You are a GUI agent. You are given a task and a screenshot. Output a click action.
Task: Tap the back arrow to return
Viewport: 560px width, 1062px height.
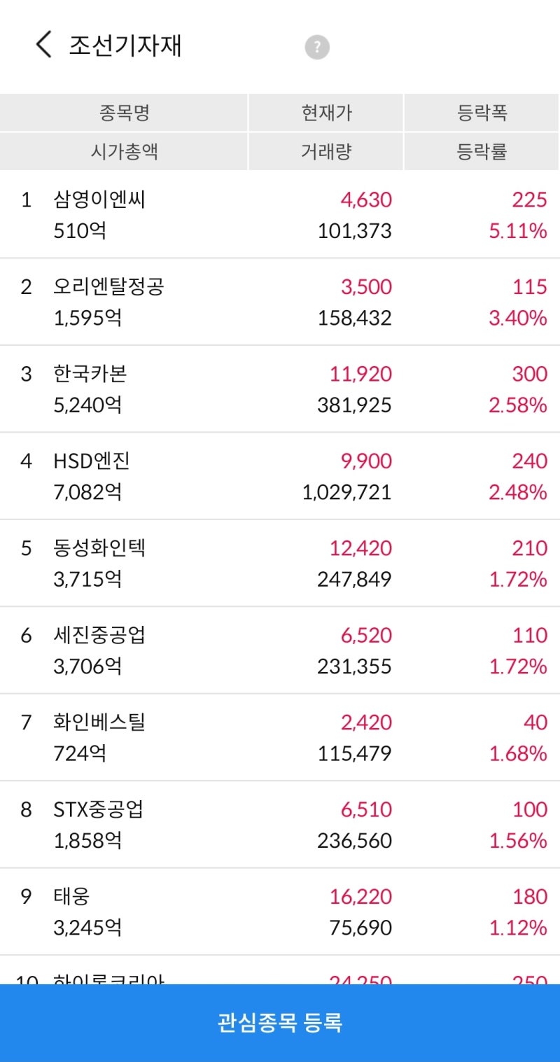(x=42, y=44)
